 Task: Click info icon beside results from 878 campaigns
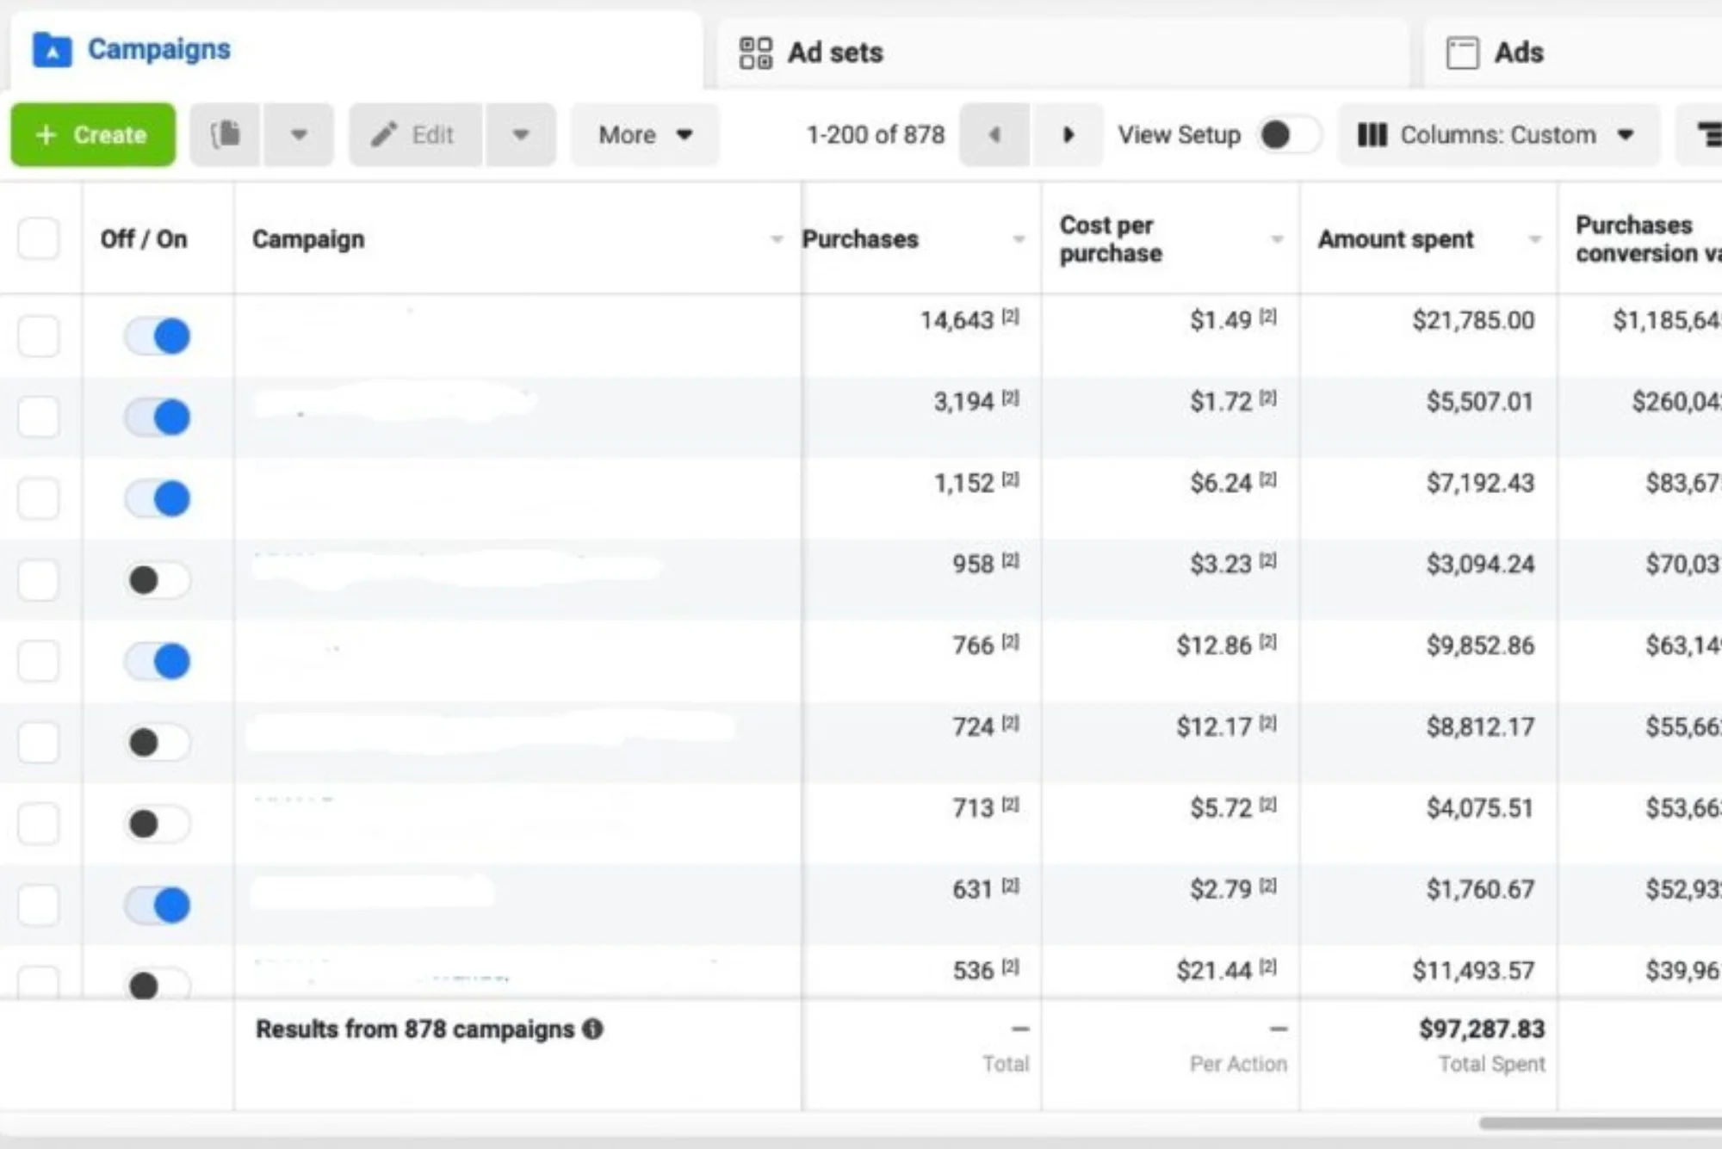click(x=592, y=1029)
